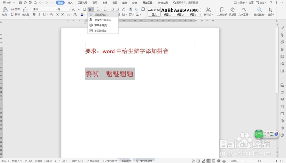Toggle Strikethrough formatting
Image resolution: width=286 pixels, height=163 pixels.
pos(51,14)
